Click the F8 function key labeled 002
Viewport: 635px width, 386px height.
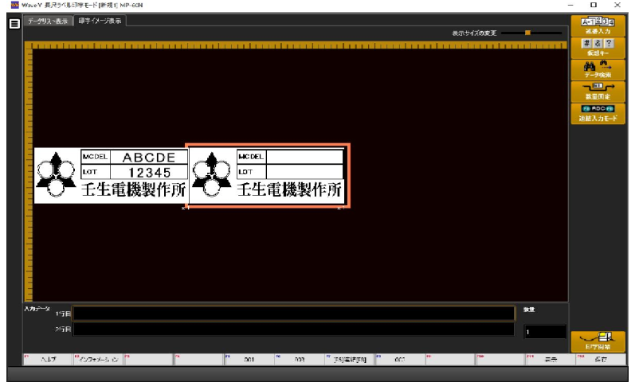point(400,359)
